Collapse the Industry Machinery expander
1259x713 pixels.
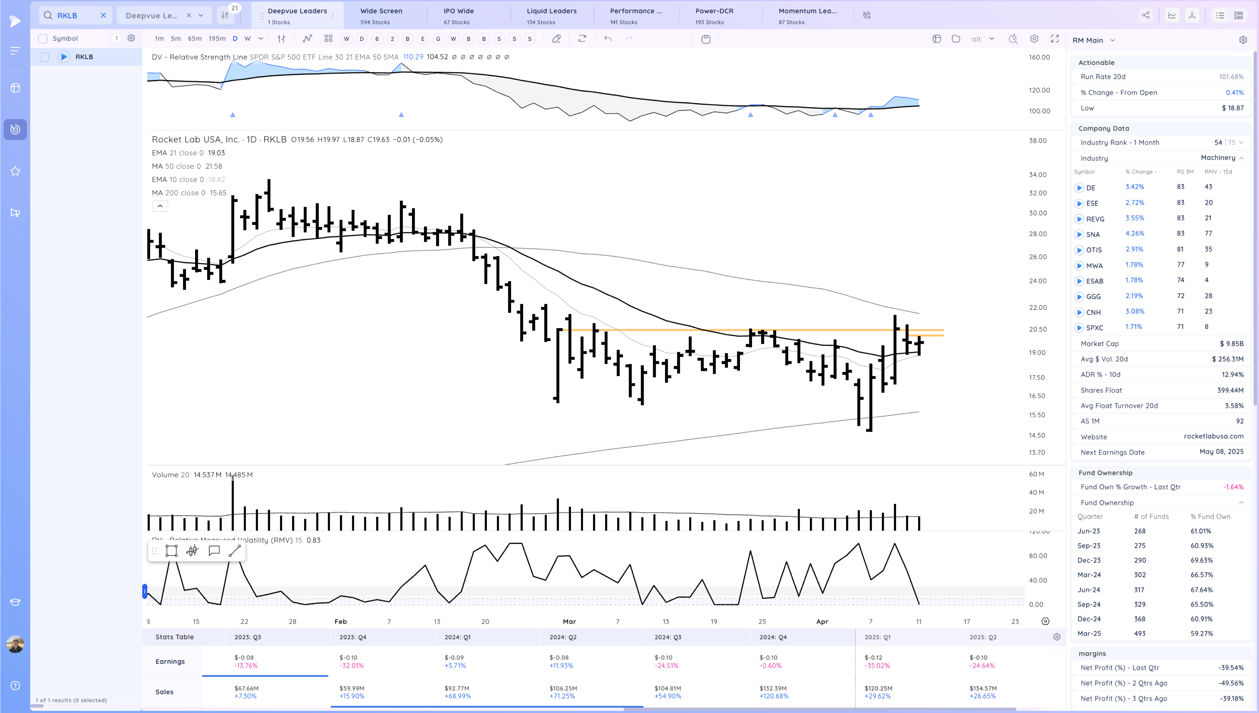coord(1241,158)
